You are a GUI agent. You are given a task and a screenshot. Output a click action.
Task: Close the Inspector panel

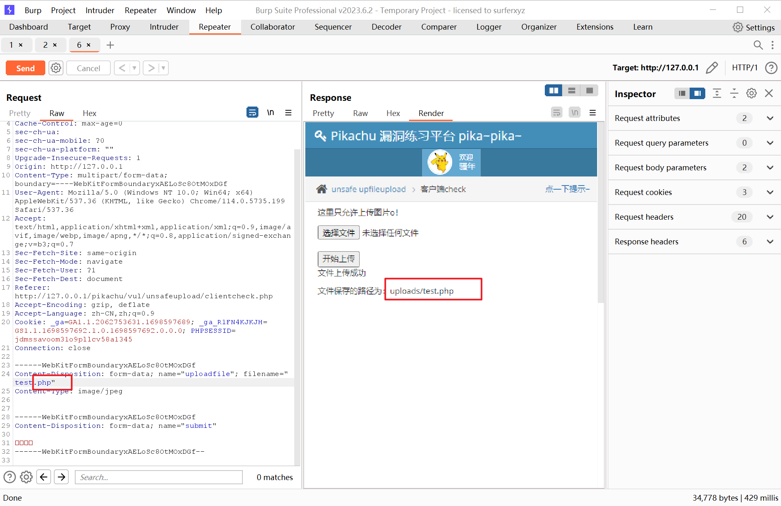(769, 94)
